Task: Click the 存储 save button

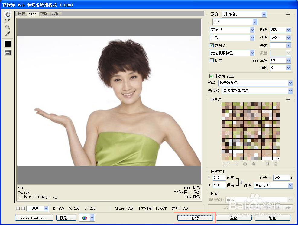Action: pos(195,218)
